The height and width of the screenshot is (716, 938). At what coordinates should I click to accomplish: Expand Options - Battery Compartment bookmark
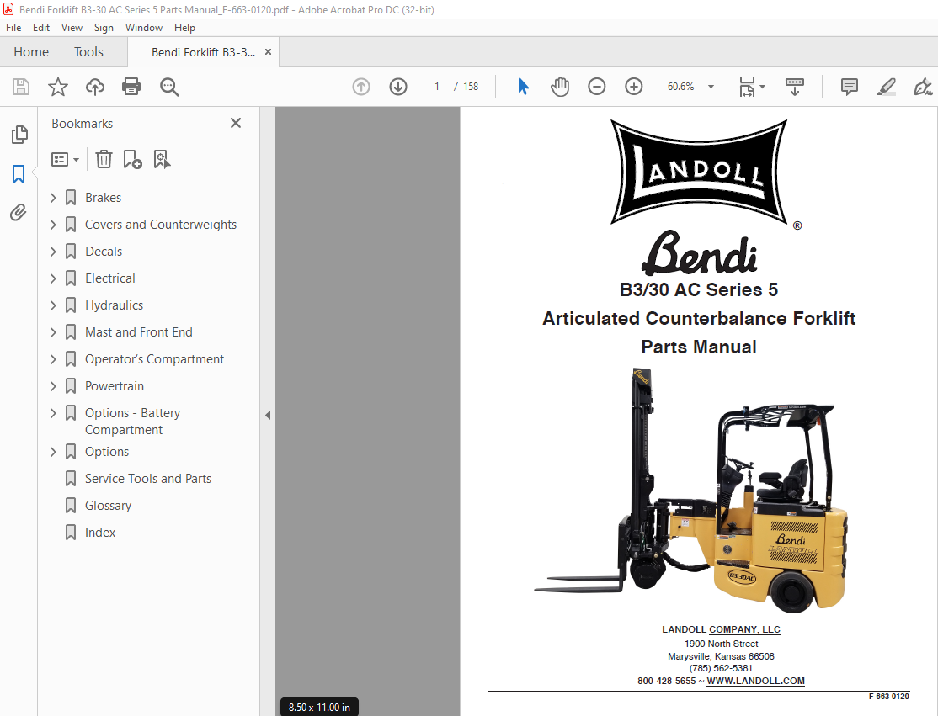pos(53,412)
